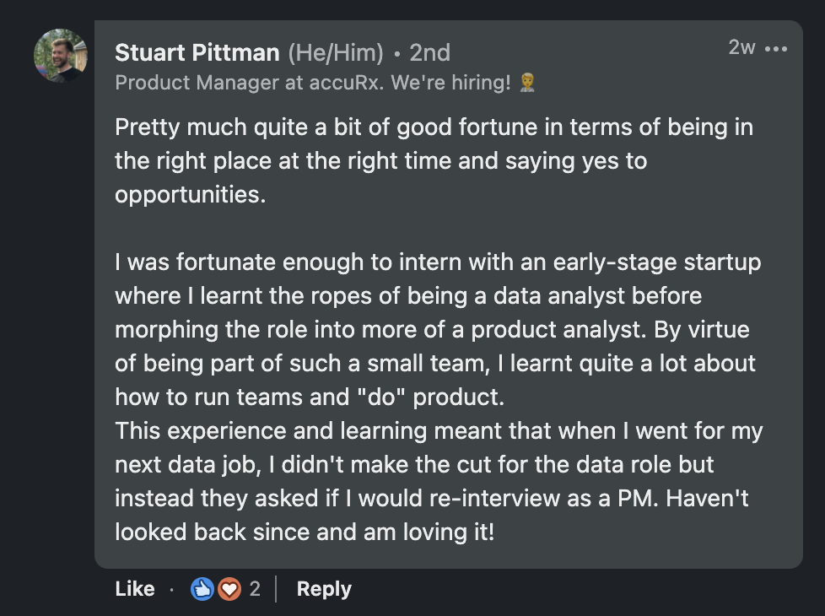Click the 2w comment timestamp
The width and height of the screenshot is (825, 616).
[x=741, y=48]
